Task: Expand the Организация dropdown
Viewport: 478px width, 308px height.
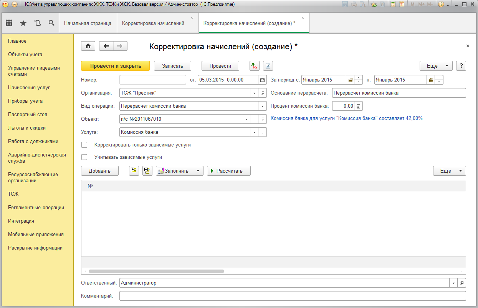Action: pos(255,93)
